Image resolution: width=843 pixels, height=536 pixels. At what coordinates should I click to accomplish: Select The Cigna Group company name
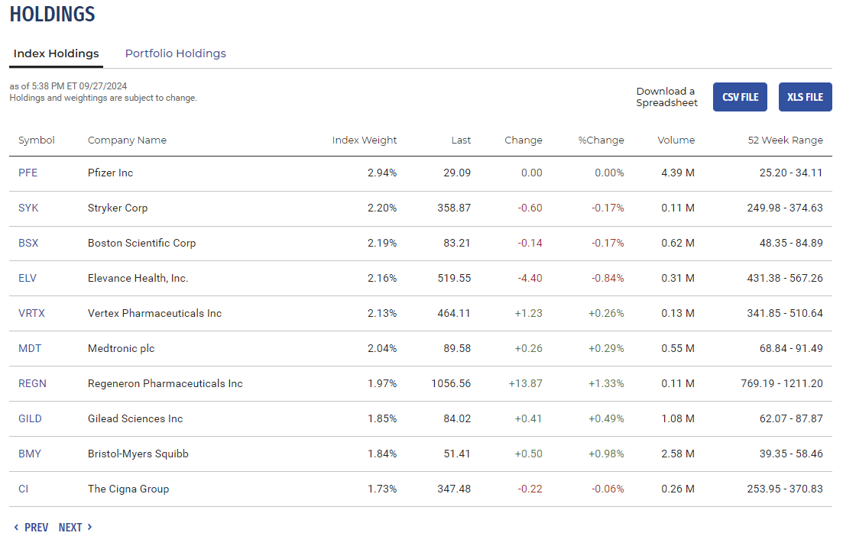[x=128, y=489]
